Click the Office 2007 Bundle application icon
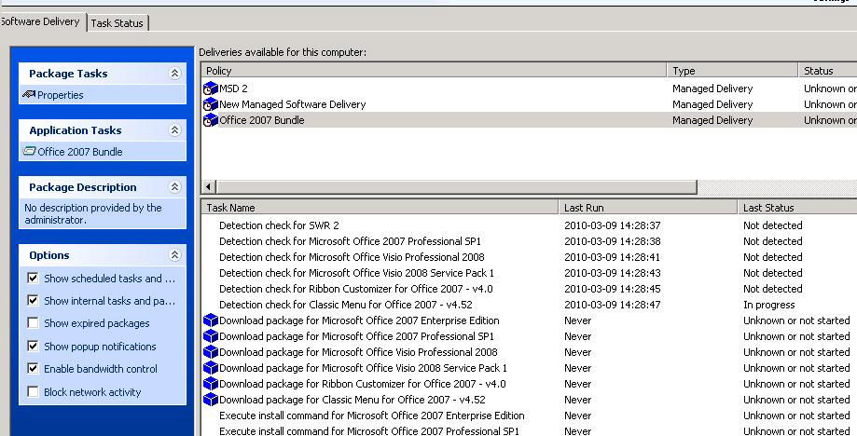Screen dimensions: 857x436 (30, 152)
